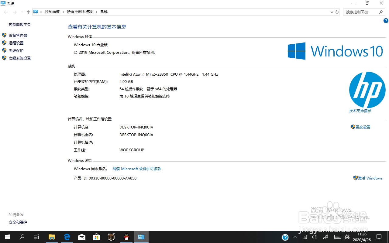Open Minecraft block icon on taskbar
The width and height of the screenshot is (389, 243).
click(x=112, y=237)
